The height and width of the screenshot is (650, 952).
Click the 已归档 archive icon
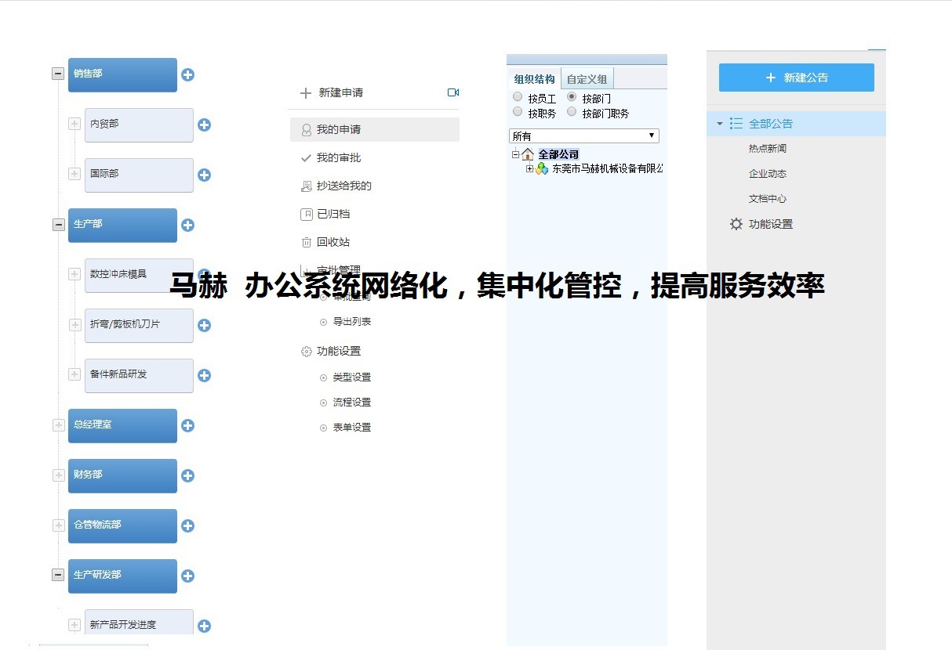[x=307, y=214]
